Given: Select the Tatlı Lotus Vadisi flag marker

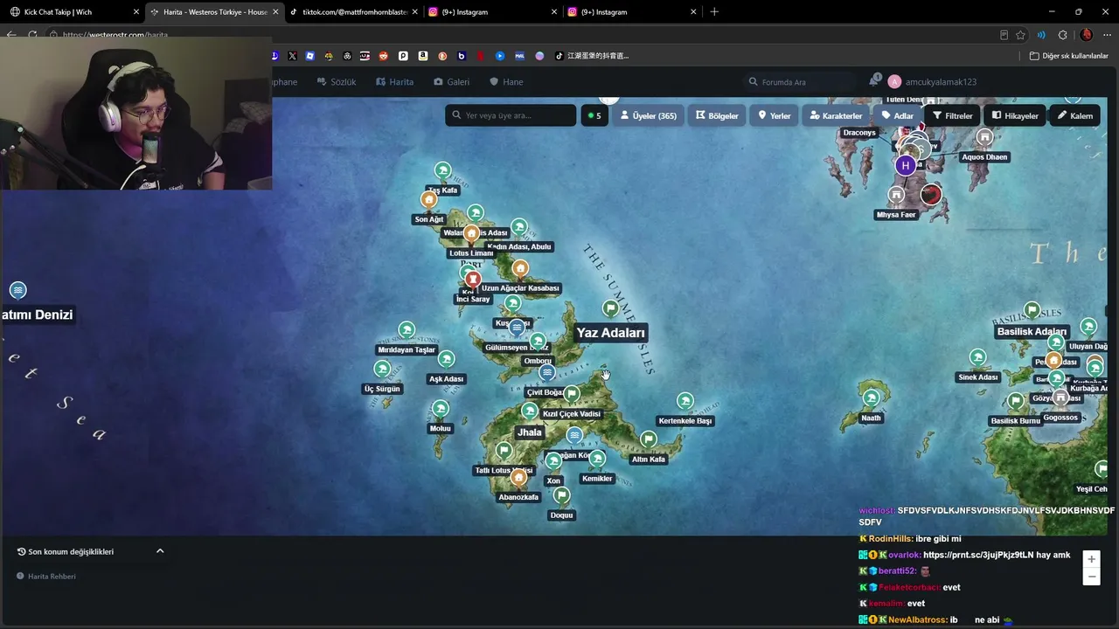Looking at the screenshot, I should pyautogui.click(x=504, y=451).
